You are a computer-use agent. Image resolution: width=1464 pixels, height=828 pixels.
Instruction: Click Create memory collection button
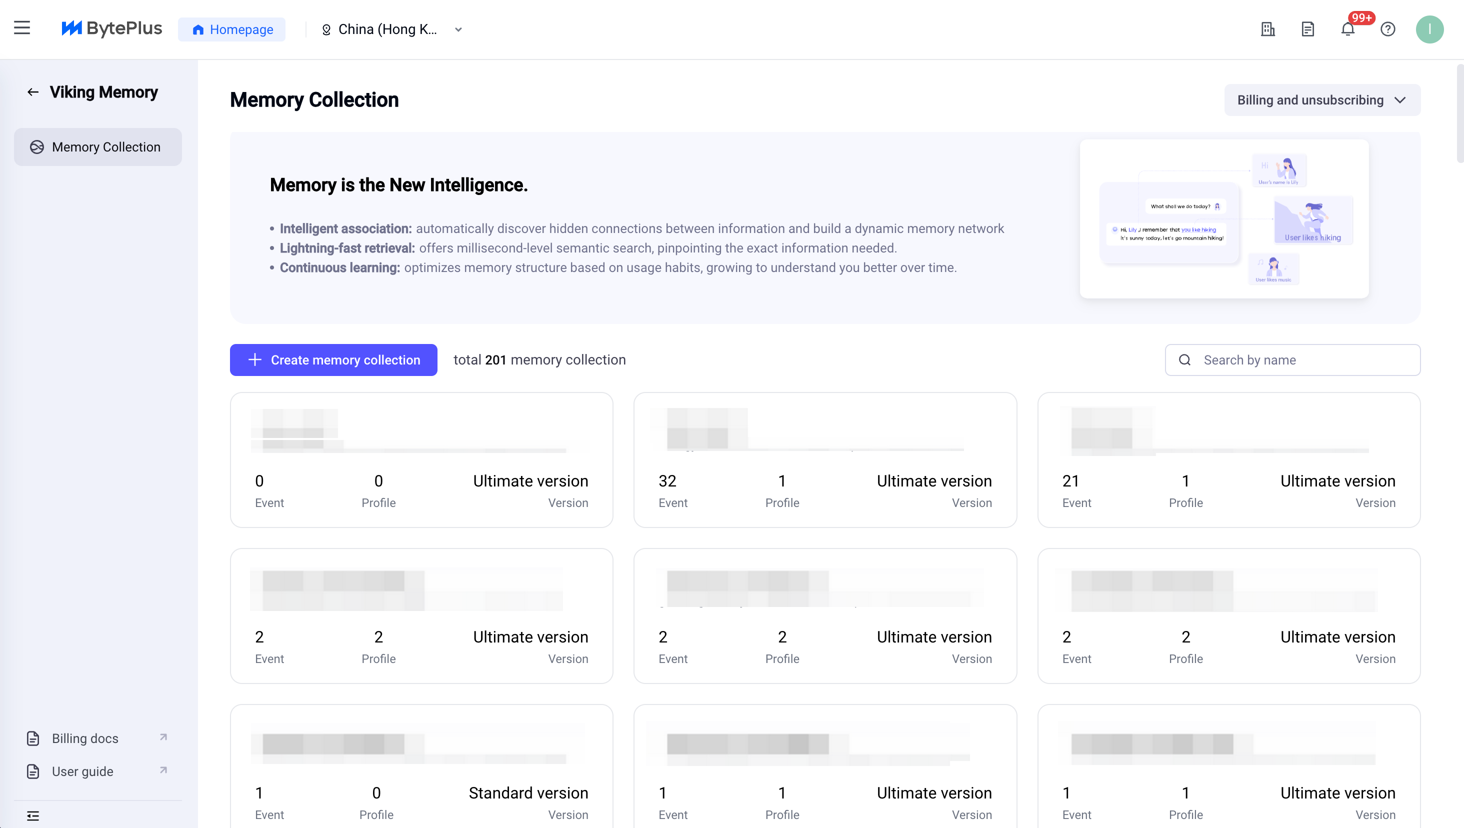[x=333, y=360]
